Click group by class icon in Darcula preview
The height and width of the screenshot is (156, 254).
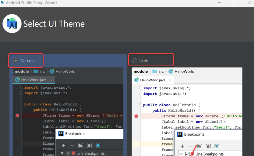98,145
